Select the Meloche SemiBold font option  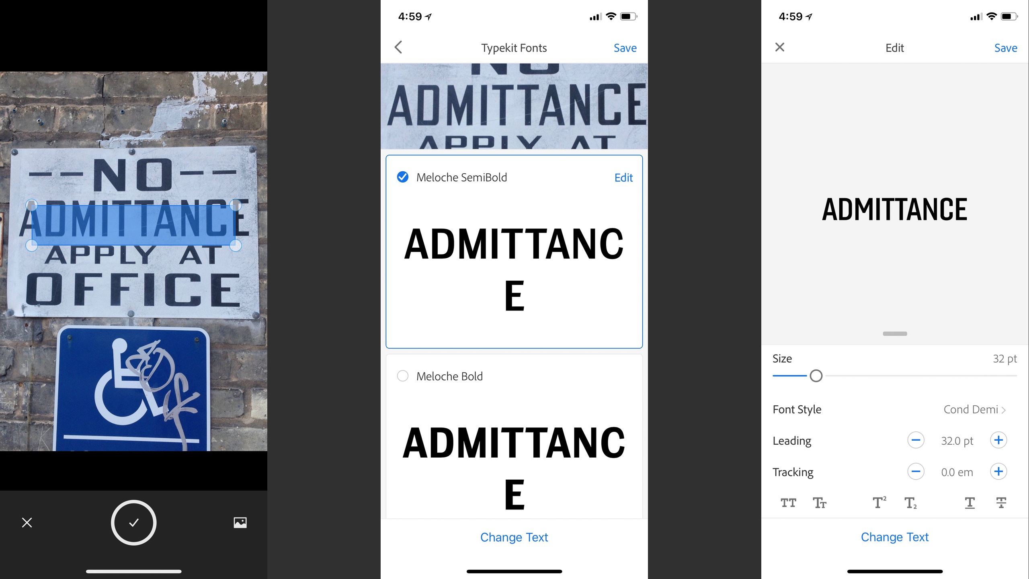(402, 177)
